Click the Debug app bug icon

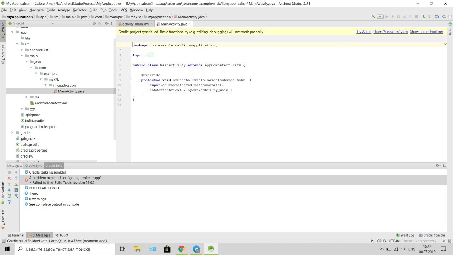tap(398, 17)
